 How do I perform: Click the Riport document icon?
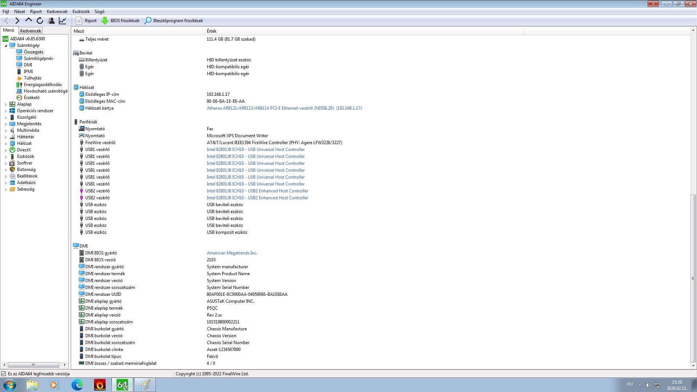[x=79, y=21]
